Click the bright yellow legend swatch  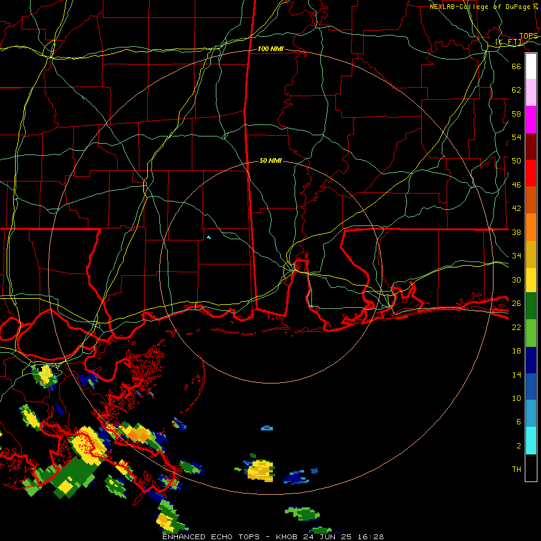[531, 280]
